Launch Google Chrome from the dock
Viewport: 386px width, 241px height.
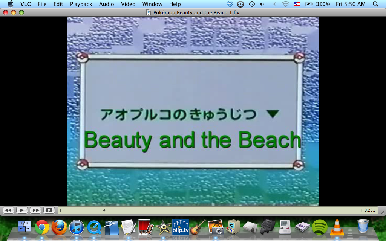42,227
